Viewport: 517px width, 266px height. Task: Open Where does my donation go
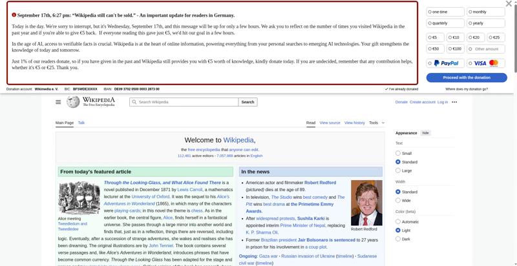467,89
